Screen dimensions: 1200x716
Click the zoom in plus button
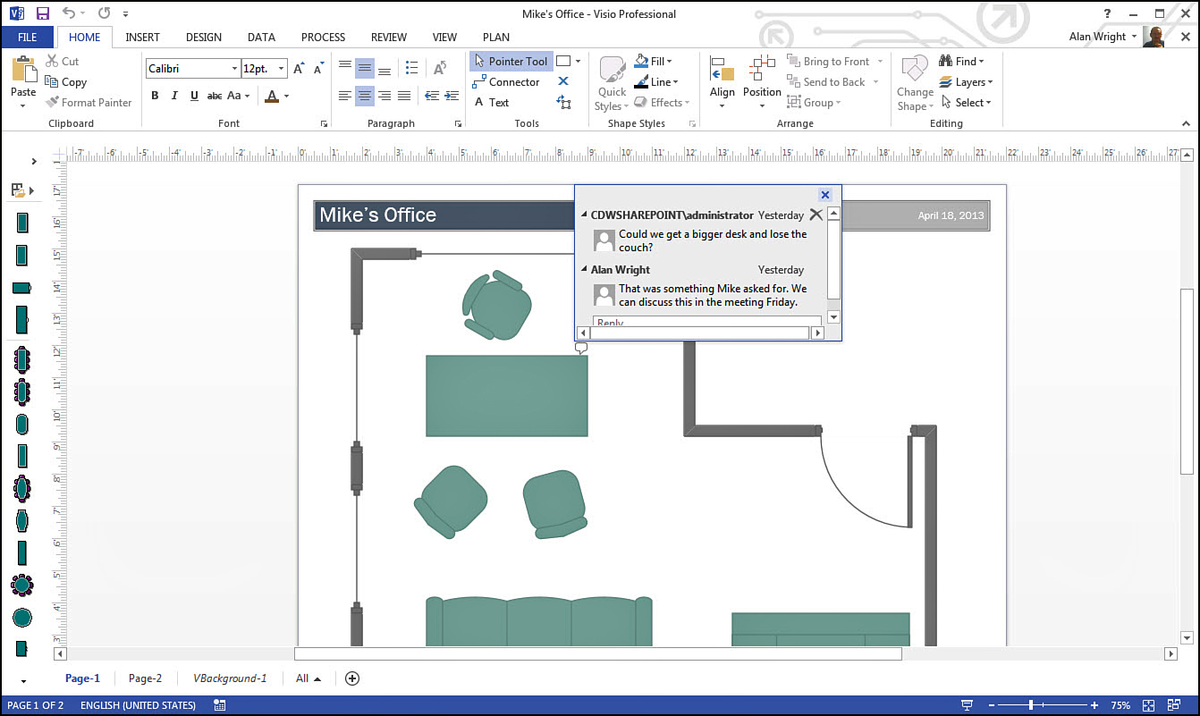pyautogui.click(x=1094, y=705)
